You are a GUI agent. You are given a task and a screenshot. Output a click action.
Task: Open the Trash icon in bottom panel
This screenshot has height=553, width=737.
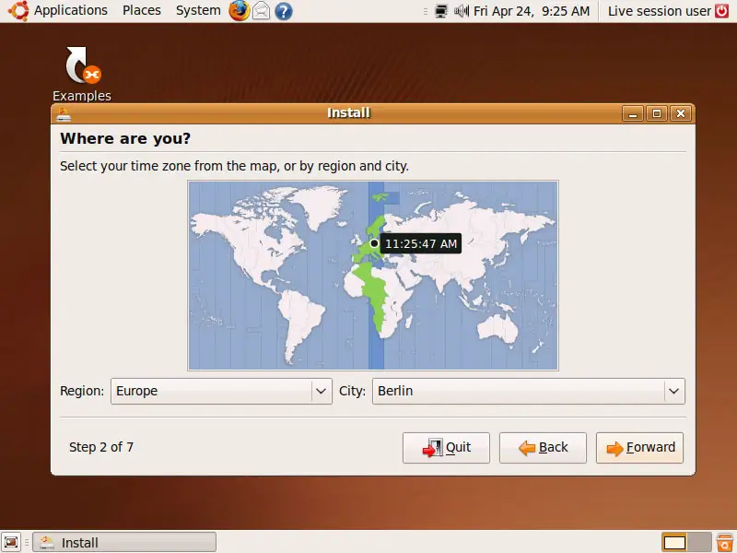[x=724, y=542]
